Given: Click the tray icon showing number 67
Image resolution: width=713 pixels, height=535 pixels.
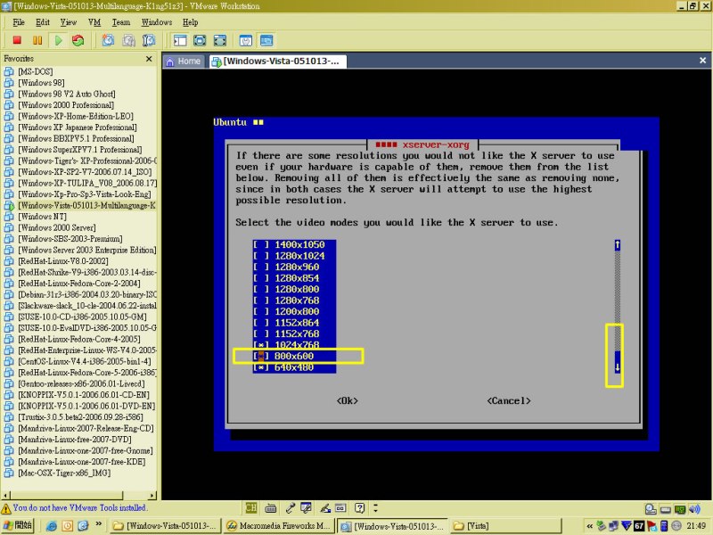Looking at the screenshot, I should pyautogui.click(x=639, y=526).
